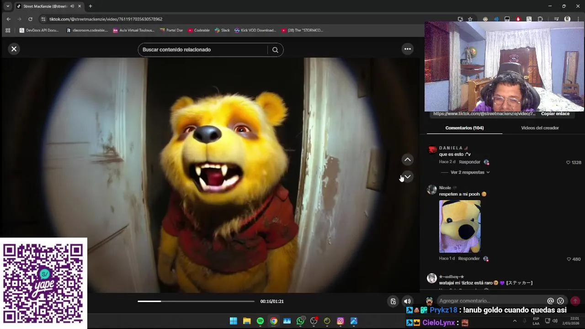Open the user avatar next to comment box
The width and height of the screenshot is (585, 329).
429,301
